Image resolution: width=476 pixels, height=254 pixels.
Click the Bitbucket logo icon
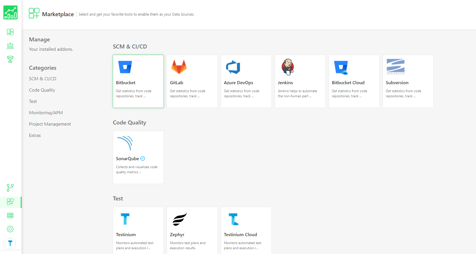click(x=125, y=67)
